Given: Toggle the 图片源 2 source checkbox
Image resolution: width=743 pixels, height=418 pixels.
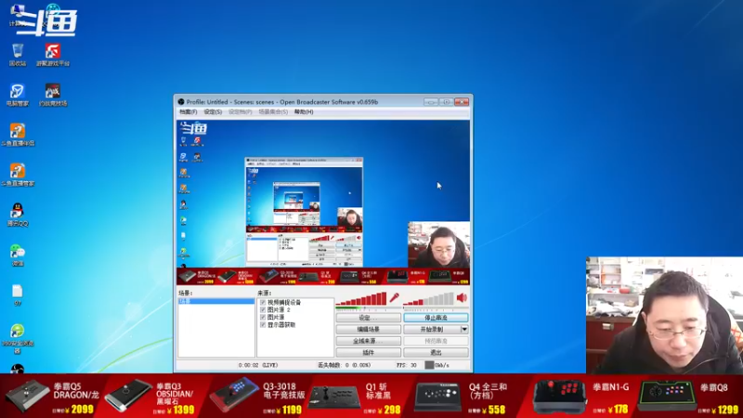Looking at the screenshot, I should coord(263,310).
